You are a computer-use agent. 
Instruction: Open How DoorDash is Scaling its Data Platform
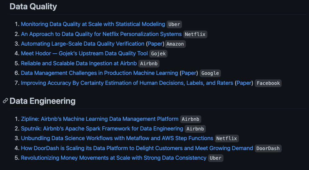pos(137,148)
